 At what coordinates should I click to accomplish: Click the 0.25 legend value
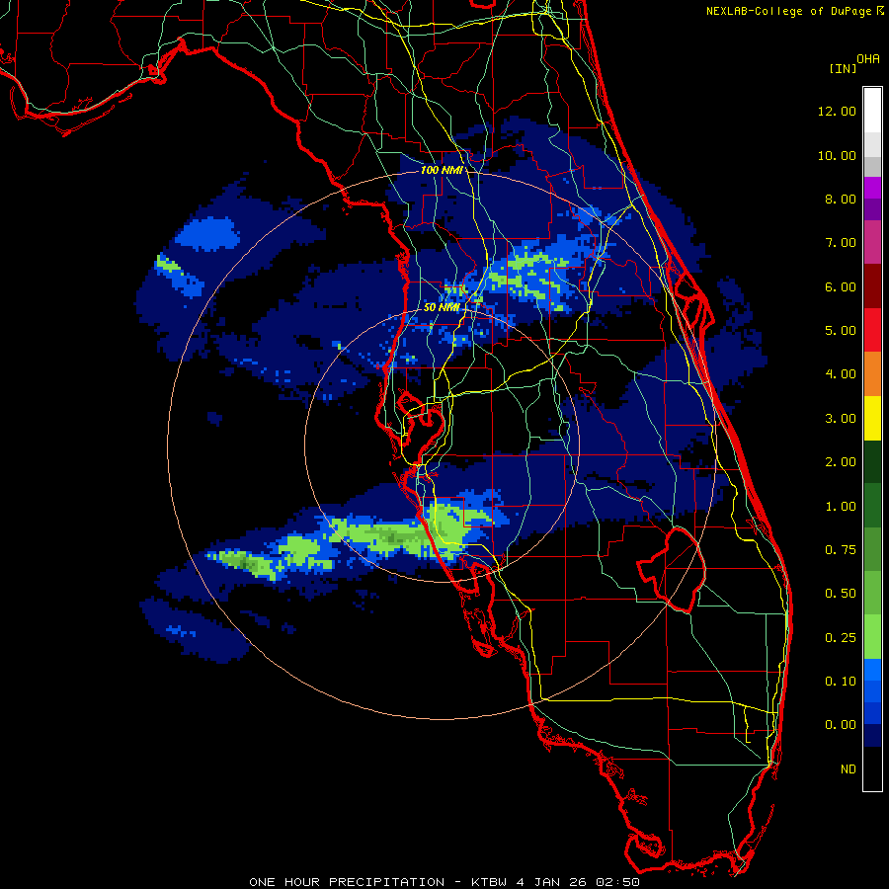(x=841, y=638)
